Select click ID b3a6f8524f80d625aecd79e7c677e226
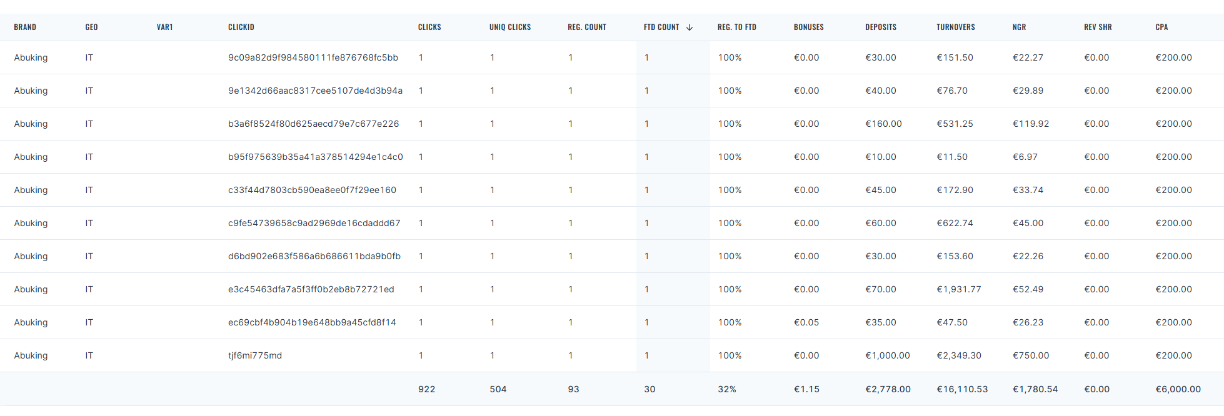This screenshot has height=416, width=1224. [x=314, y=124]
